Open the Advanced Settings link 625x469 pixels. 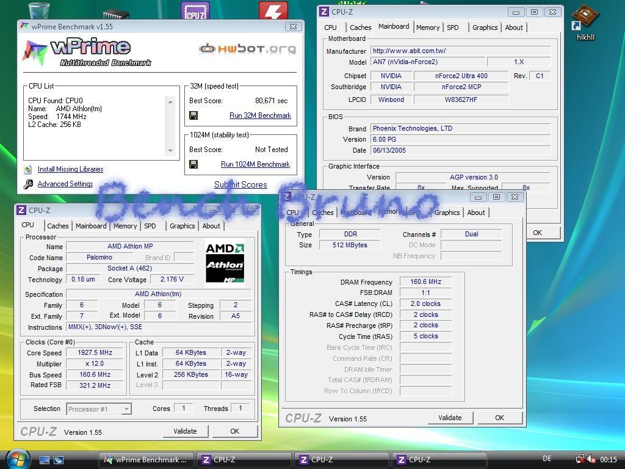[65, 184]
